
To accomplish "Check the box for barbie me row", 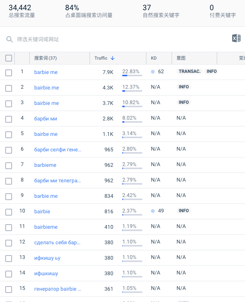I will (9, 72).
